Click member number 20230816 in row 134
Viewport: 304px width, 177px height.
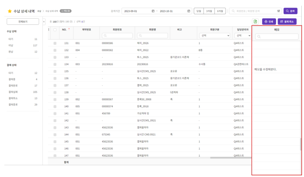pyautogui.click(x=107, y=64)
